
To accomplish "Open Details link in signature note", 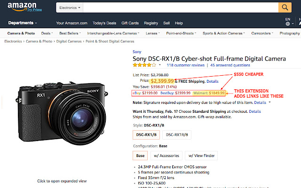I will (260, 102).
